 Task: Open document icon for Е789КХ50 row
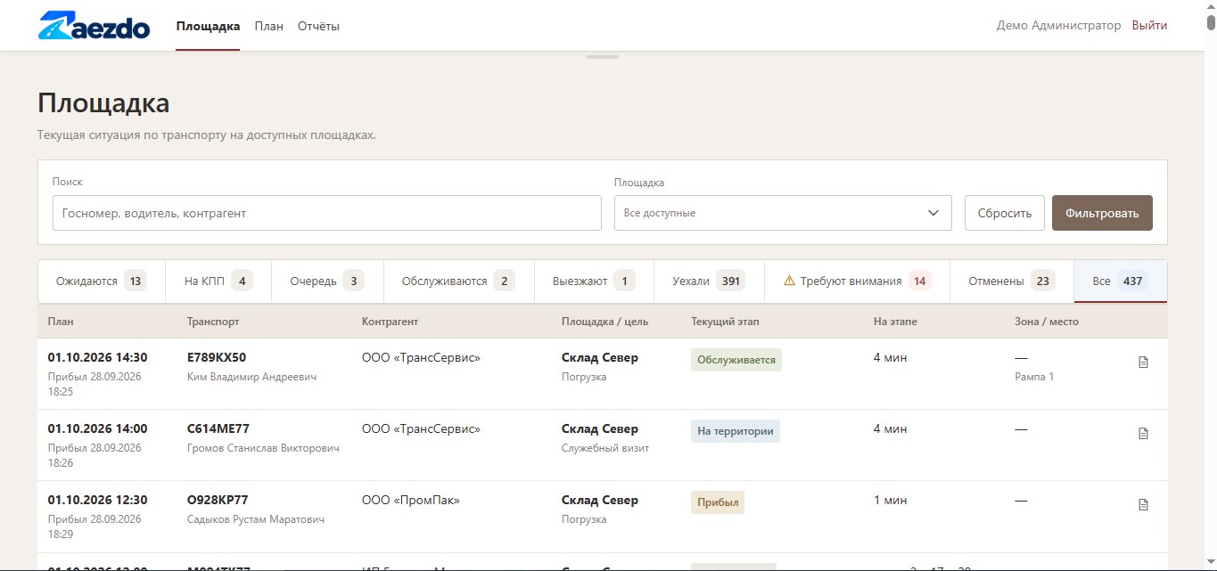pos(1144,363)
